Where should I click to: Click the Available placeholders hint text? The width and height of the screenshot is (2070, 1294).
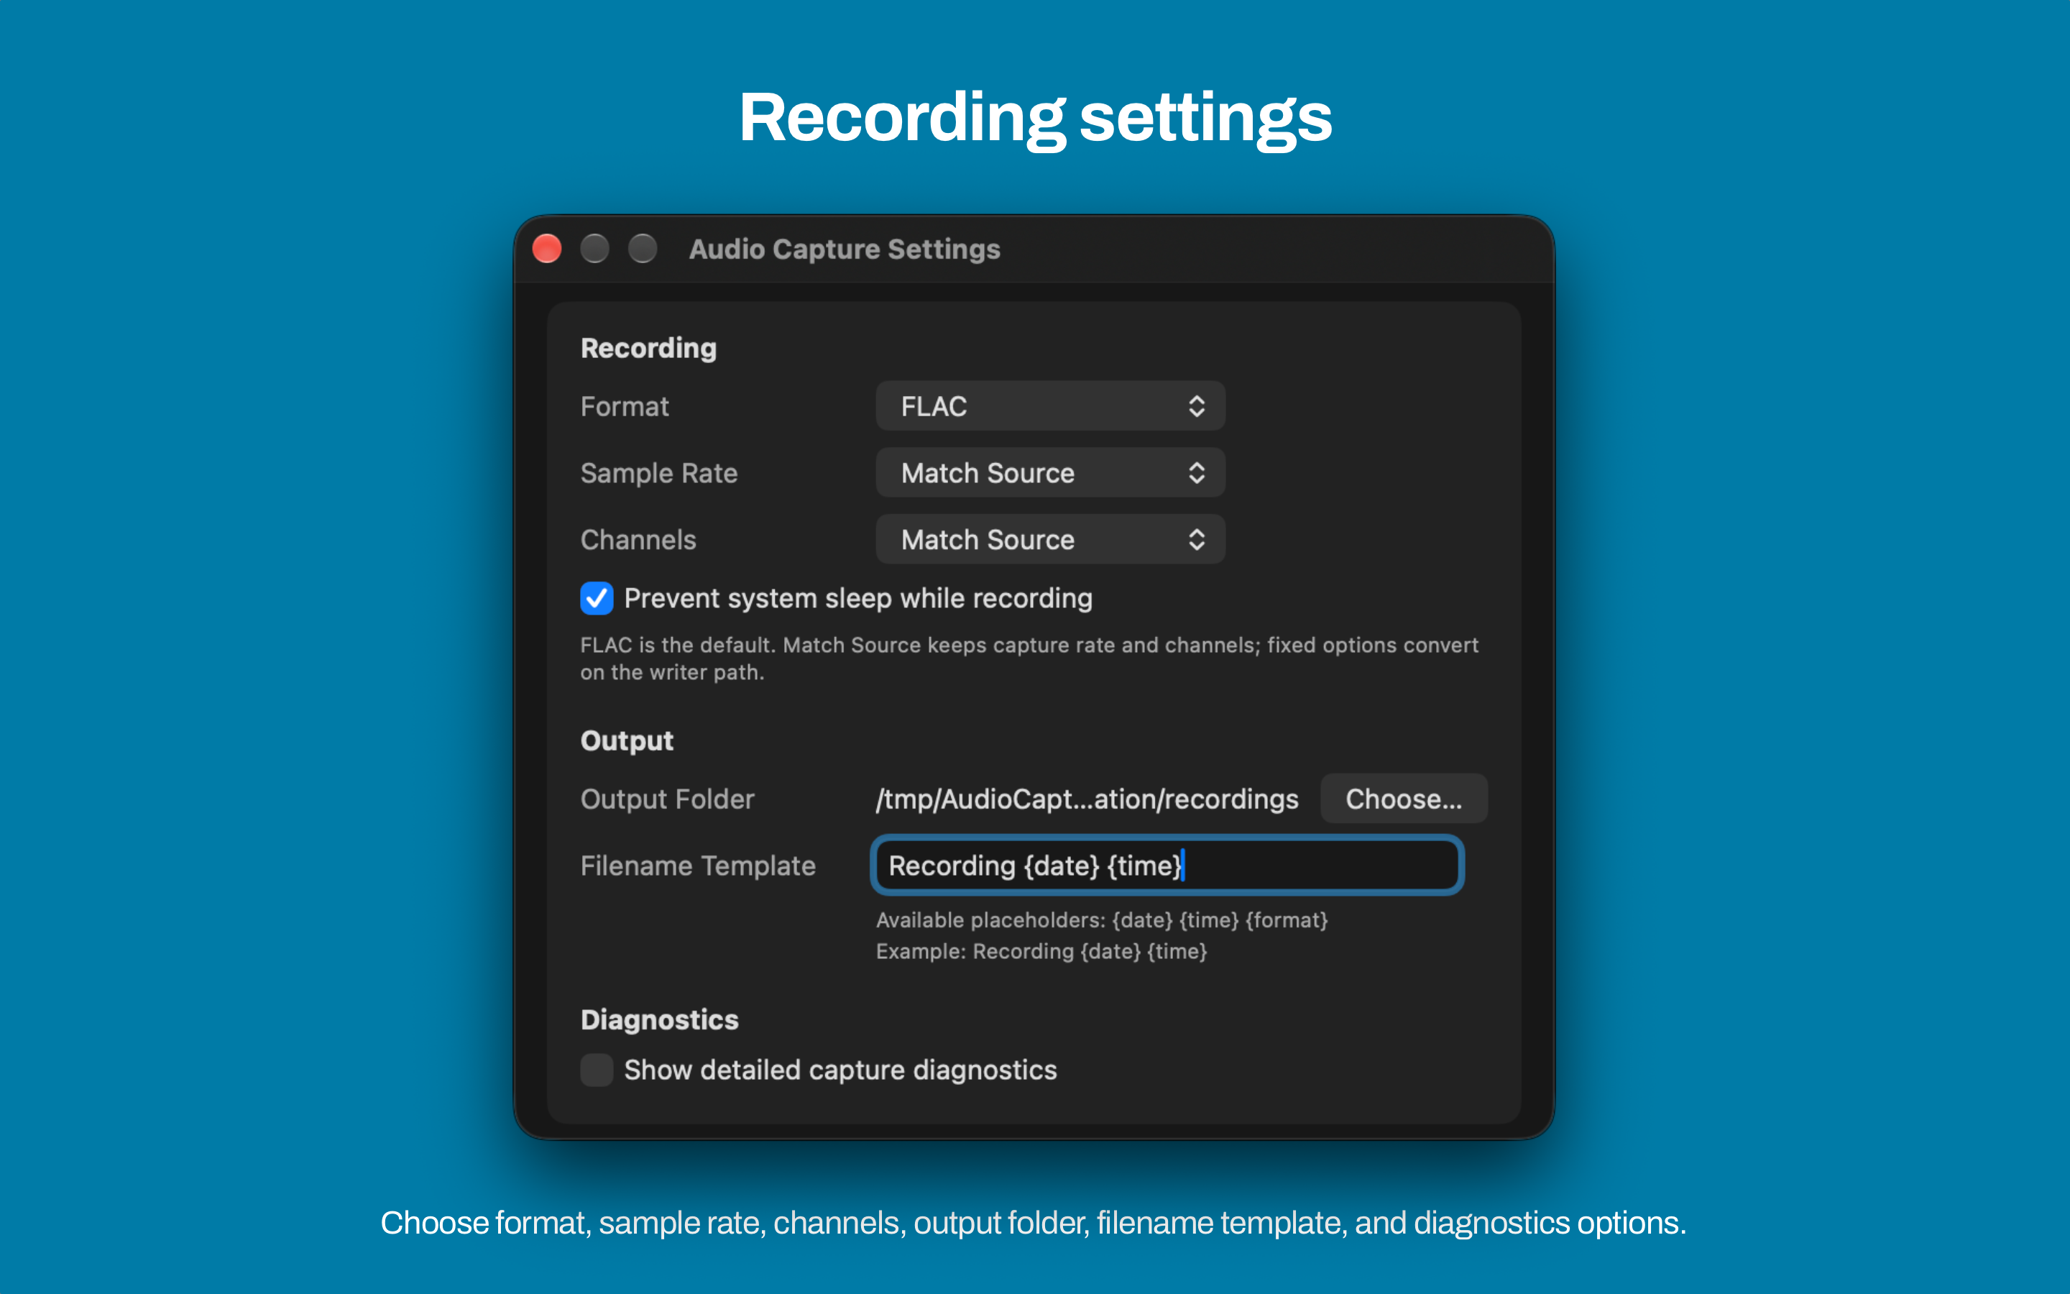(1102, 920)
